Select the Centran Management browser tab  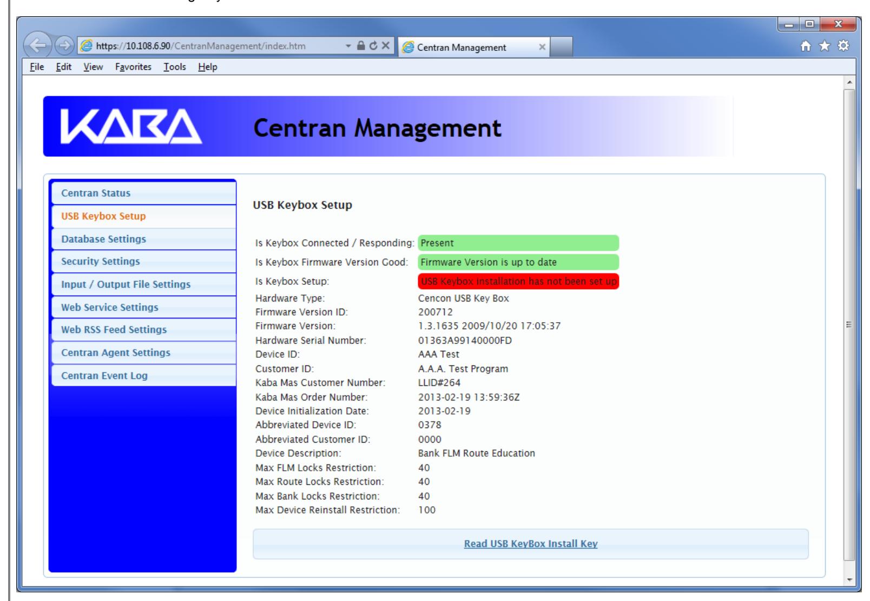point(474,47)
